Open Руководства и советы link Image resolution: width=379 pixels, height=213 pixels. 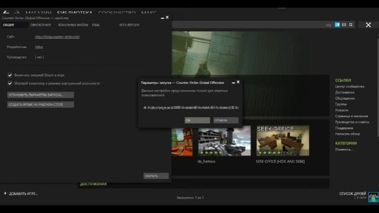[352, 122]
